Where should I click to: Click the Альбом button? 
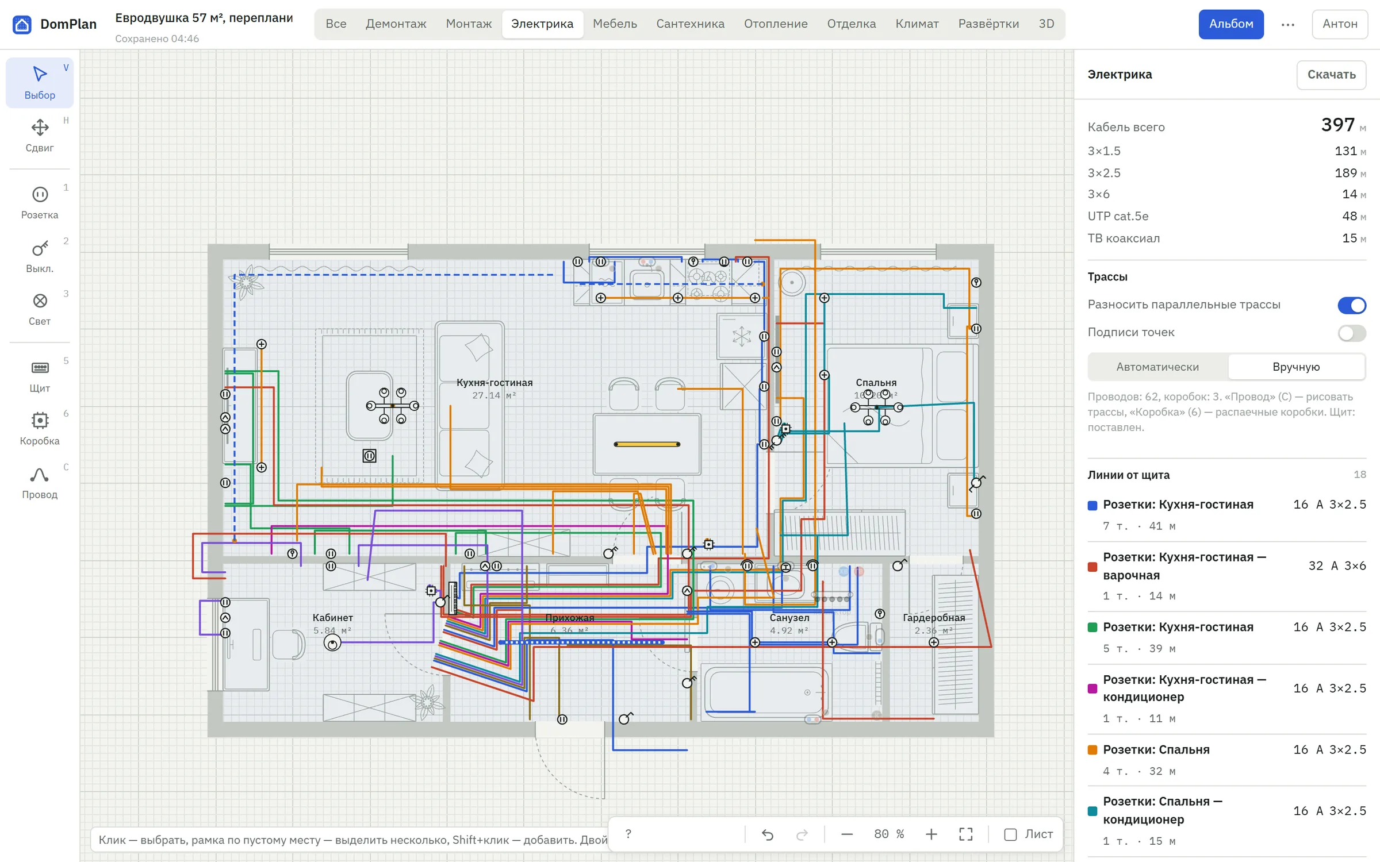(1231, 24)
